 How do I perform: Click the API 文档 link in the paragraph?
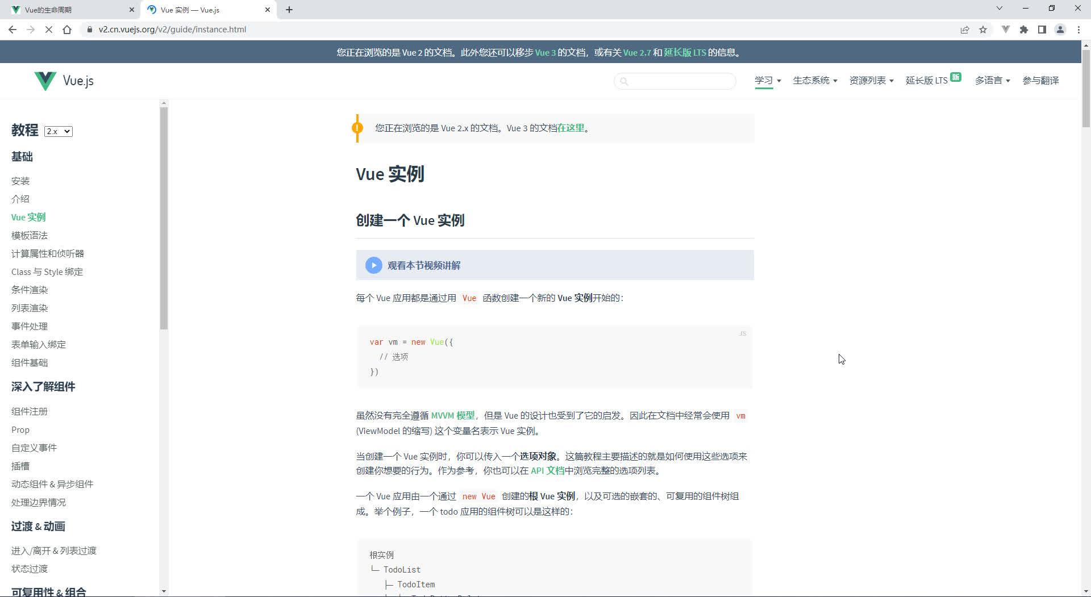tap(546, 471)
